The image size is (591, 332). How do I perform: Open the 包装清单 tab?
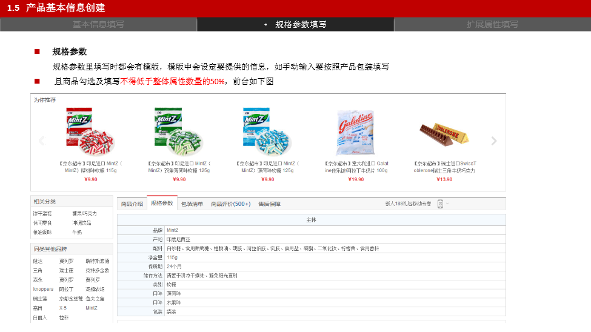point(192,204)
